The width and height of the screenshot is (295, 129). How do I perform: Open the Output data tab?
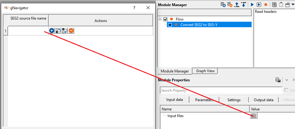[x=263, y=100]
